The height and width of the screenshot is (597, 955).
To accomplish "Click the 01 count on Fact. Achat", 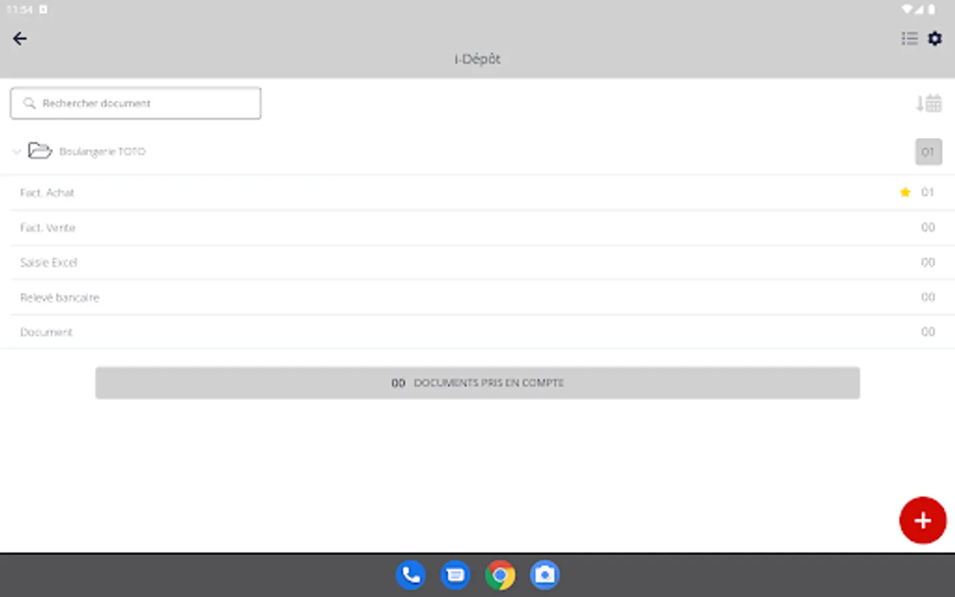I will [x=928, y=192].
